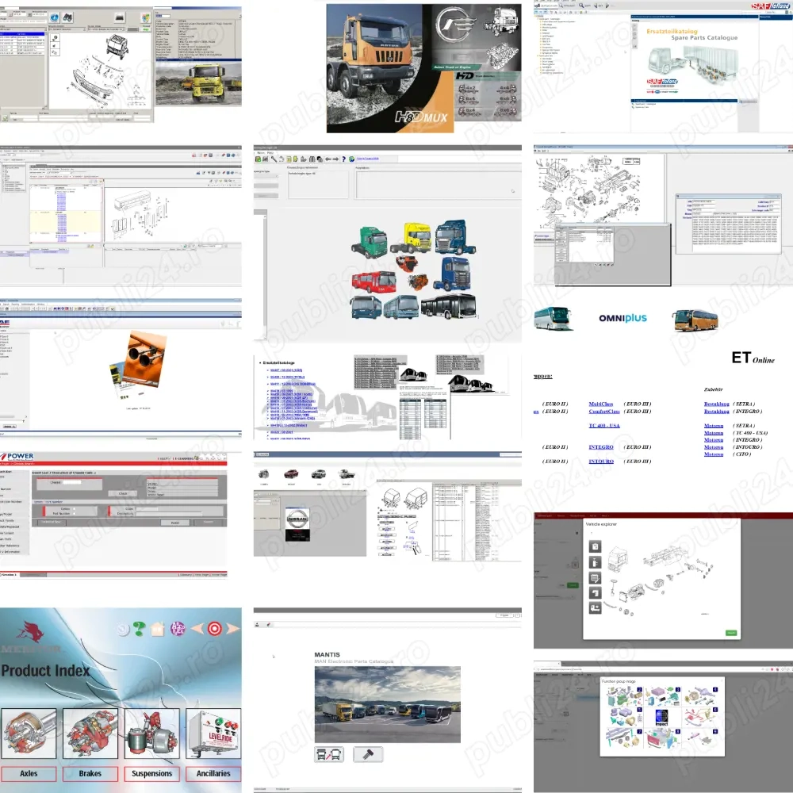Open the MultiClass (EURO III) parts link

[602, 404]
